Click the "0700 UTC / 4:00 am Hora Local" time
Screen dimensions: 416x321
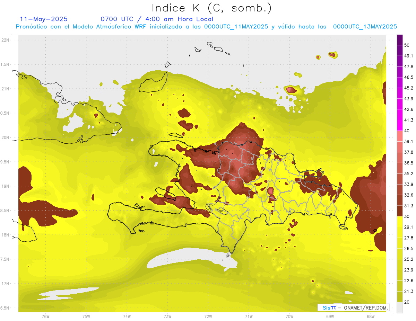[157, 19]
